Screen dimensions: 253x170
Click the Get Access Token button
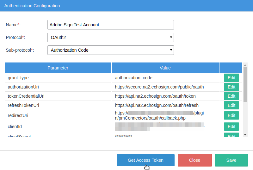145,160
